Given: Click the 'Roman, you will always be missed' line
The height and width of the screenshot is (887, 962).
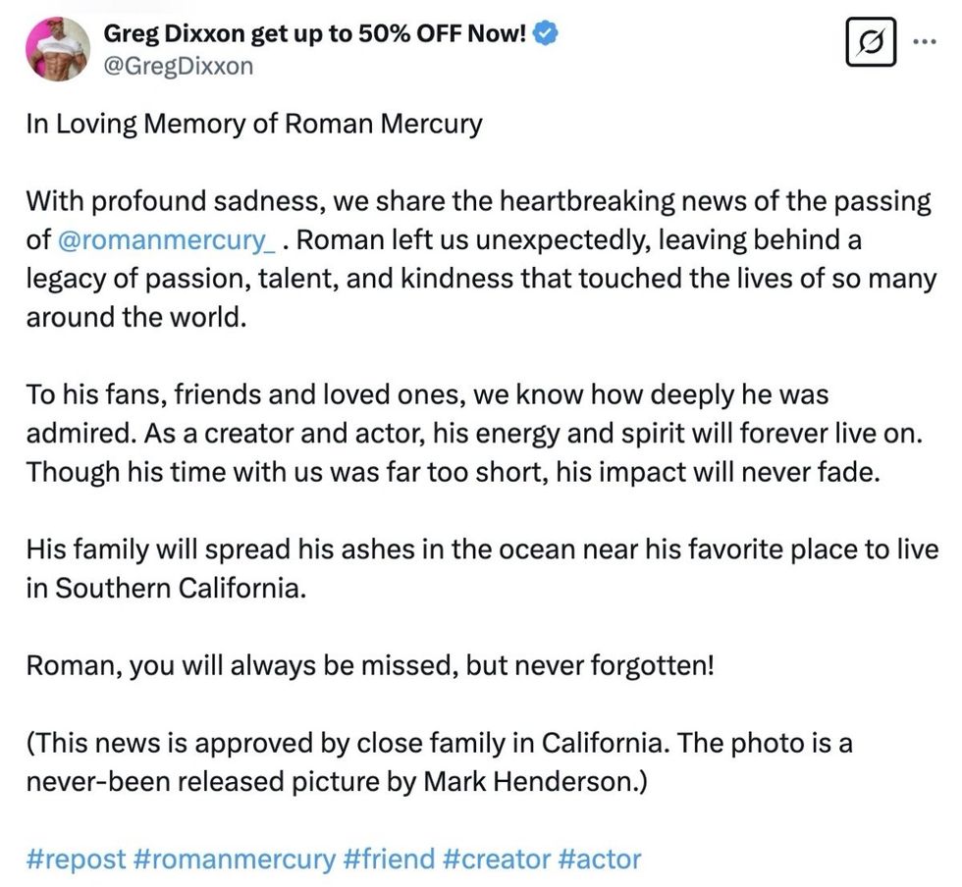Looking at the screenshot, I should point(369,665).
